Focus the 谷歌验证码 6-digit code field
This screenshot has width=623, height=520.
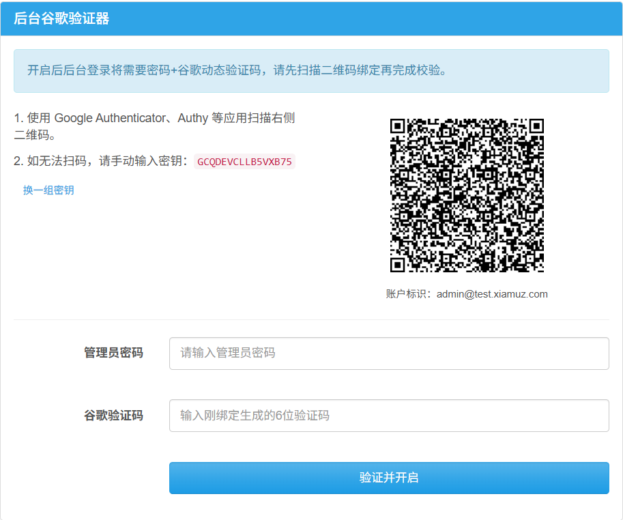pos(388,416)
